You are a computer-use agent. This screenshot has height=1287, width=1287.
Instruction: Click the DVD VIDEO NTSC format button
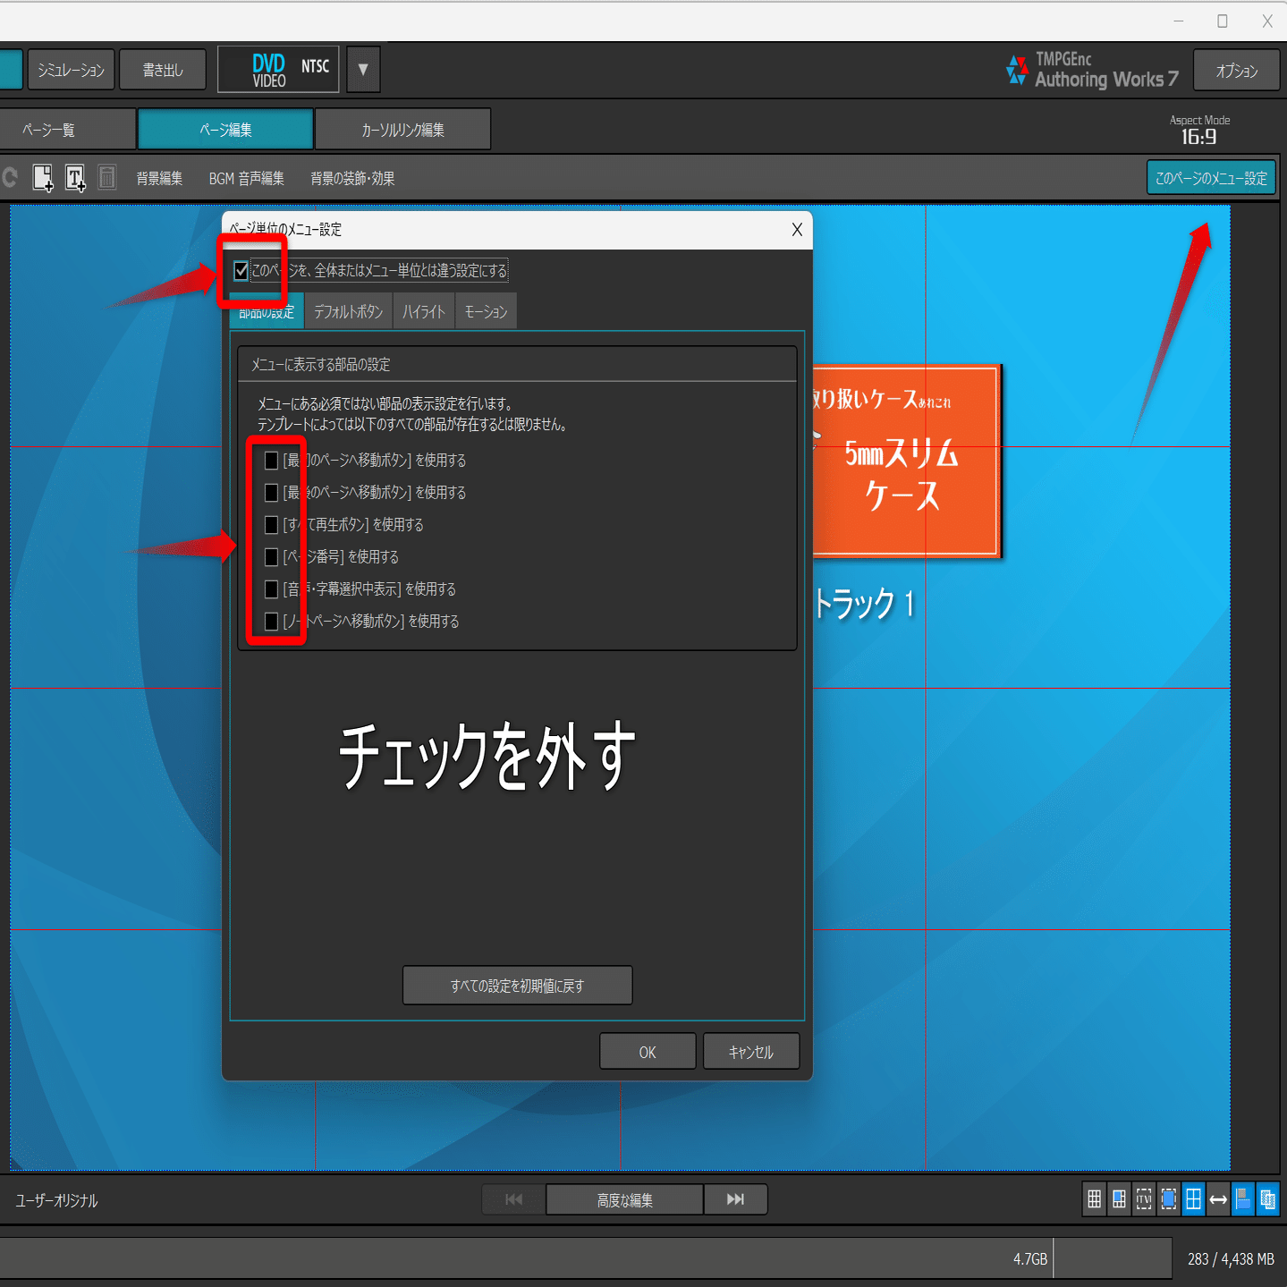(279, 69)
